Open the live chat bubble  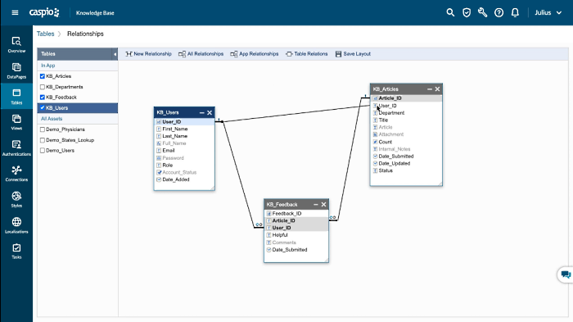click(x=566, y=274)
